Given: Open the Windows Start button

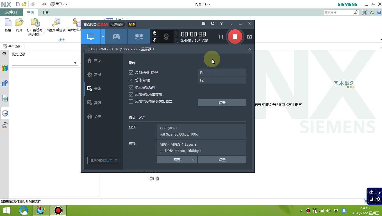Looking at the screenshot, I should point(7,210).
